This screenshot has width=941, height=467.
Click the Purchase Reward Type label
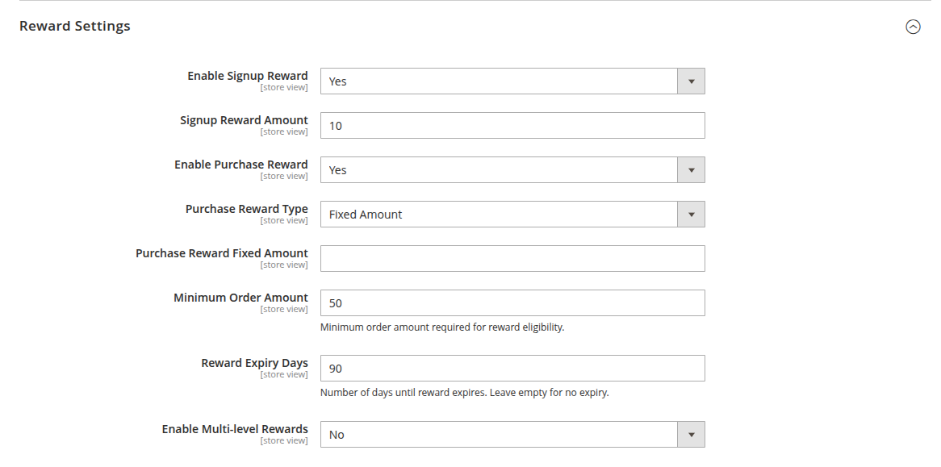247,209
